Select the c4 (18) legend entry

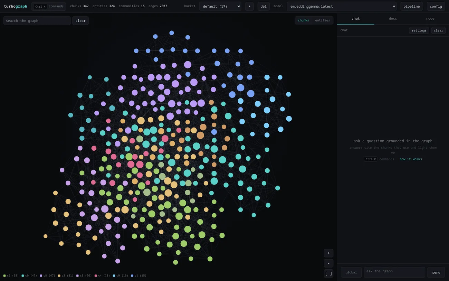[102, 276]
